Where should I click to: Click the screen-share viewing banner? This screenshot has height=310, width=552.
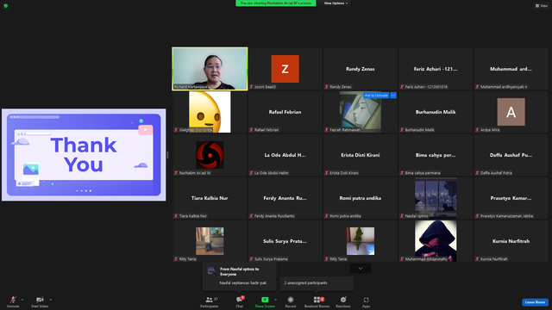pos(276,3)
